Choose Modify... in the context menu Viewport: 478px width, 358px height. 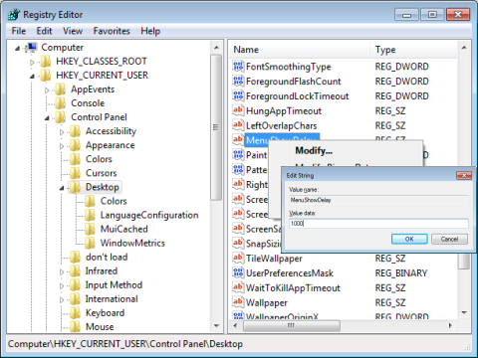tap(314, 151)
